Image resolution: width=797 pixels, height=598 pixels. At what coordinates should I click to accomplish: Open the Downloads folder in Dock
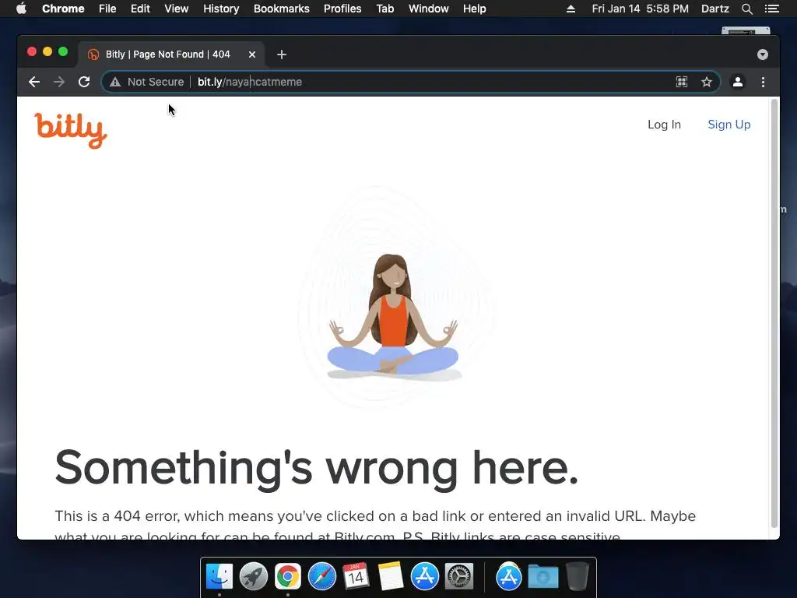(x=542, y=577)
